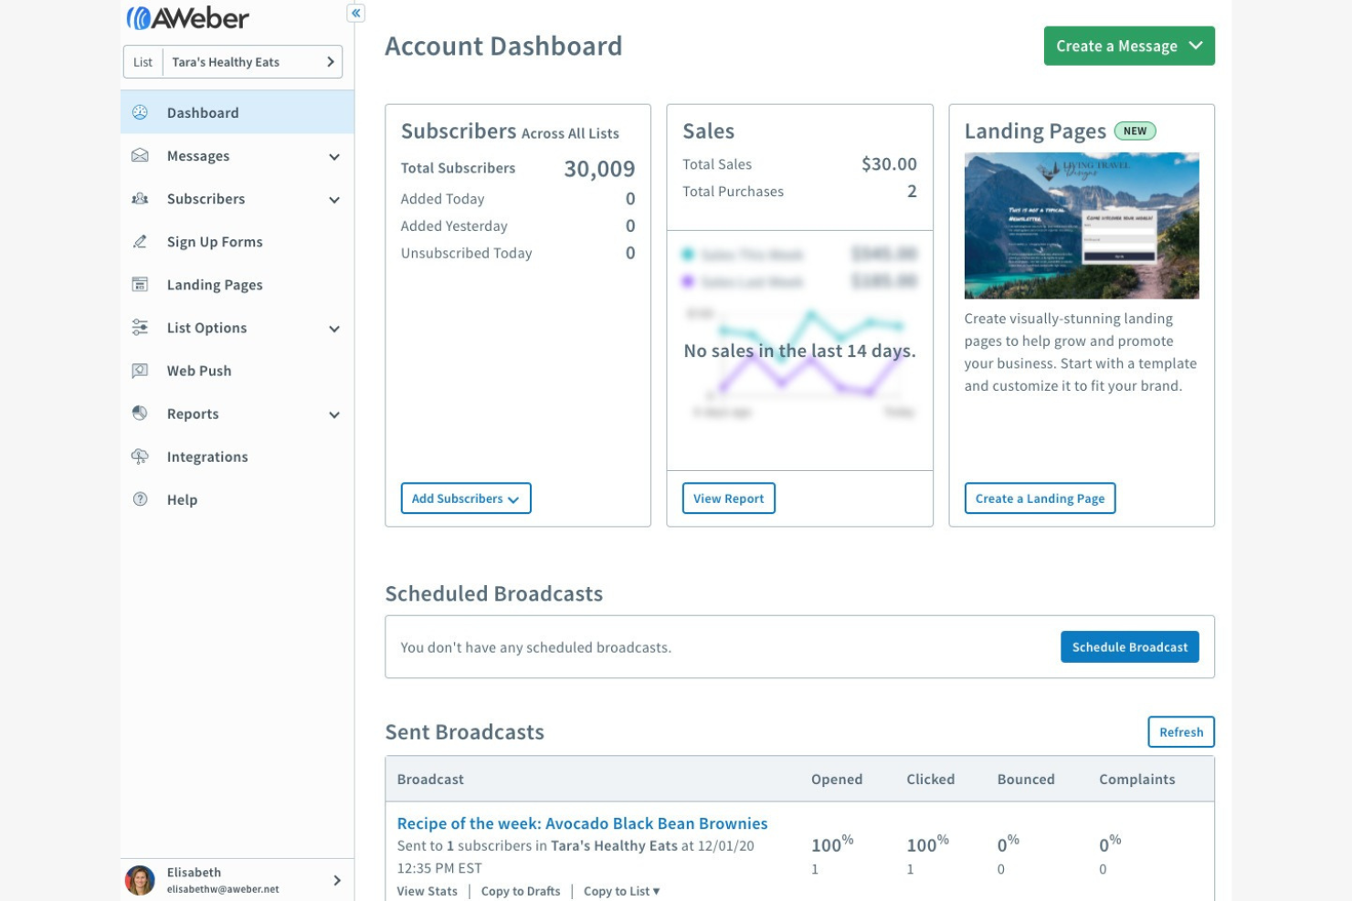Screen dimensions: 1352x901
Task: Click the Schedule Broadcast button
Action: coord(1129,646)
